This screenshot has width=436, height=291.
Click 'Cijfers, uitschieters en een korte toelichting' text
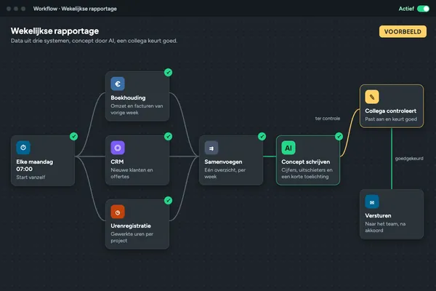tap(307, 173)
